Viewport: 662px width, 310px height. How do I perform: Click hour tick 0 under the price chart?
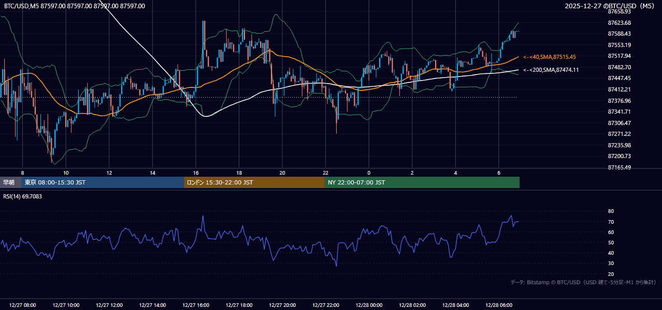pyautogui.click(x=369, y=173)
